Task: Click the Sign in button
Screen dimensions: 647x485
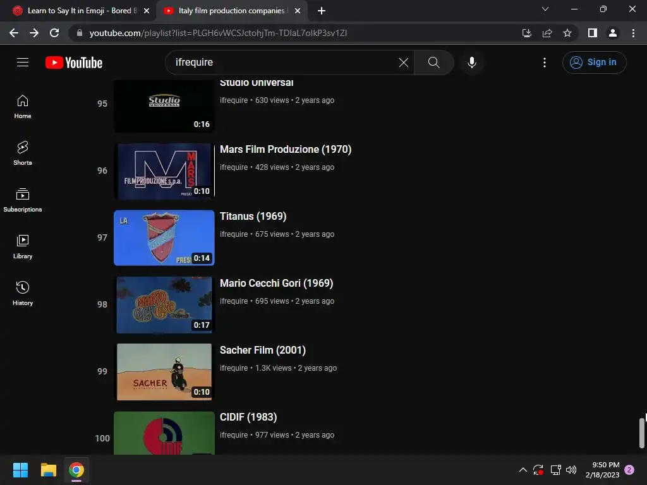Action: tap(594, 63)
